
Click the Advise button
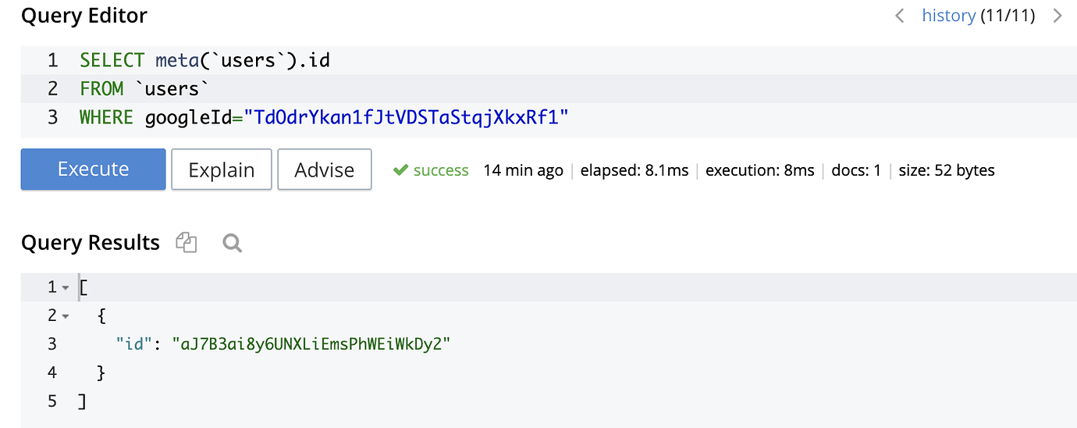[x=324, y=169]
